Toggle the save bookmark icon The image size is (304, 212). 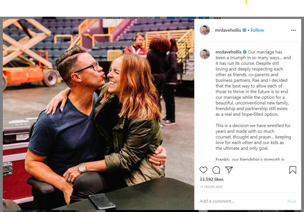(292, 170)
